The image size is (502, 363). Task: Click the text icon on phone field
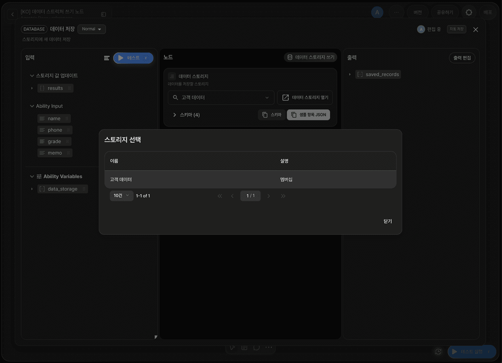click(x=42, y=130)
